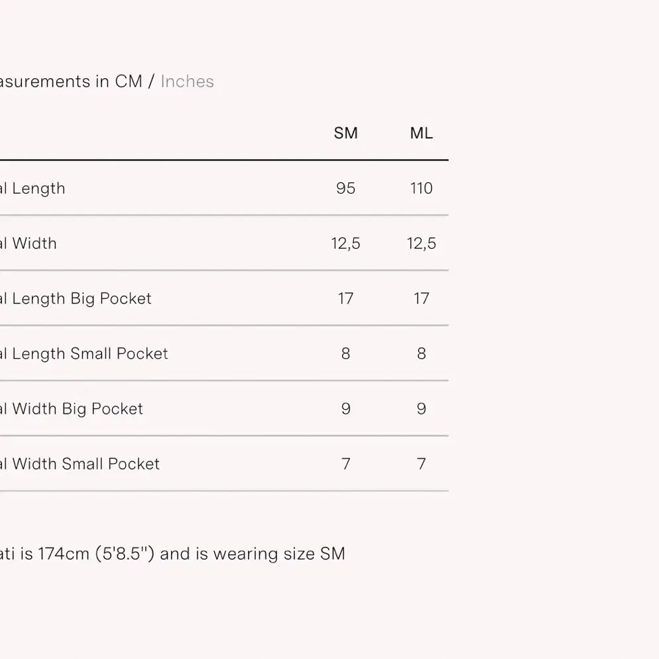This screenshot has width=659, height=659.
Task: Click SM width value 12,5
Action: tap(345, 244)
